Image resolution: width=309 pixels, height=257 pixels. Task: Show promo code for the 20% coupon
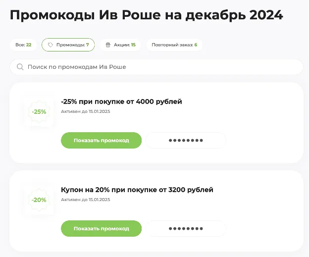pos(102,229)
